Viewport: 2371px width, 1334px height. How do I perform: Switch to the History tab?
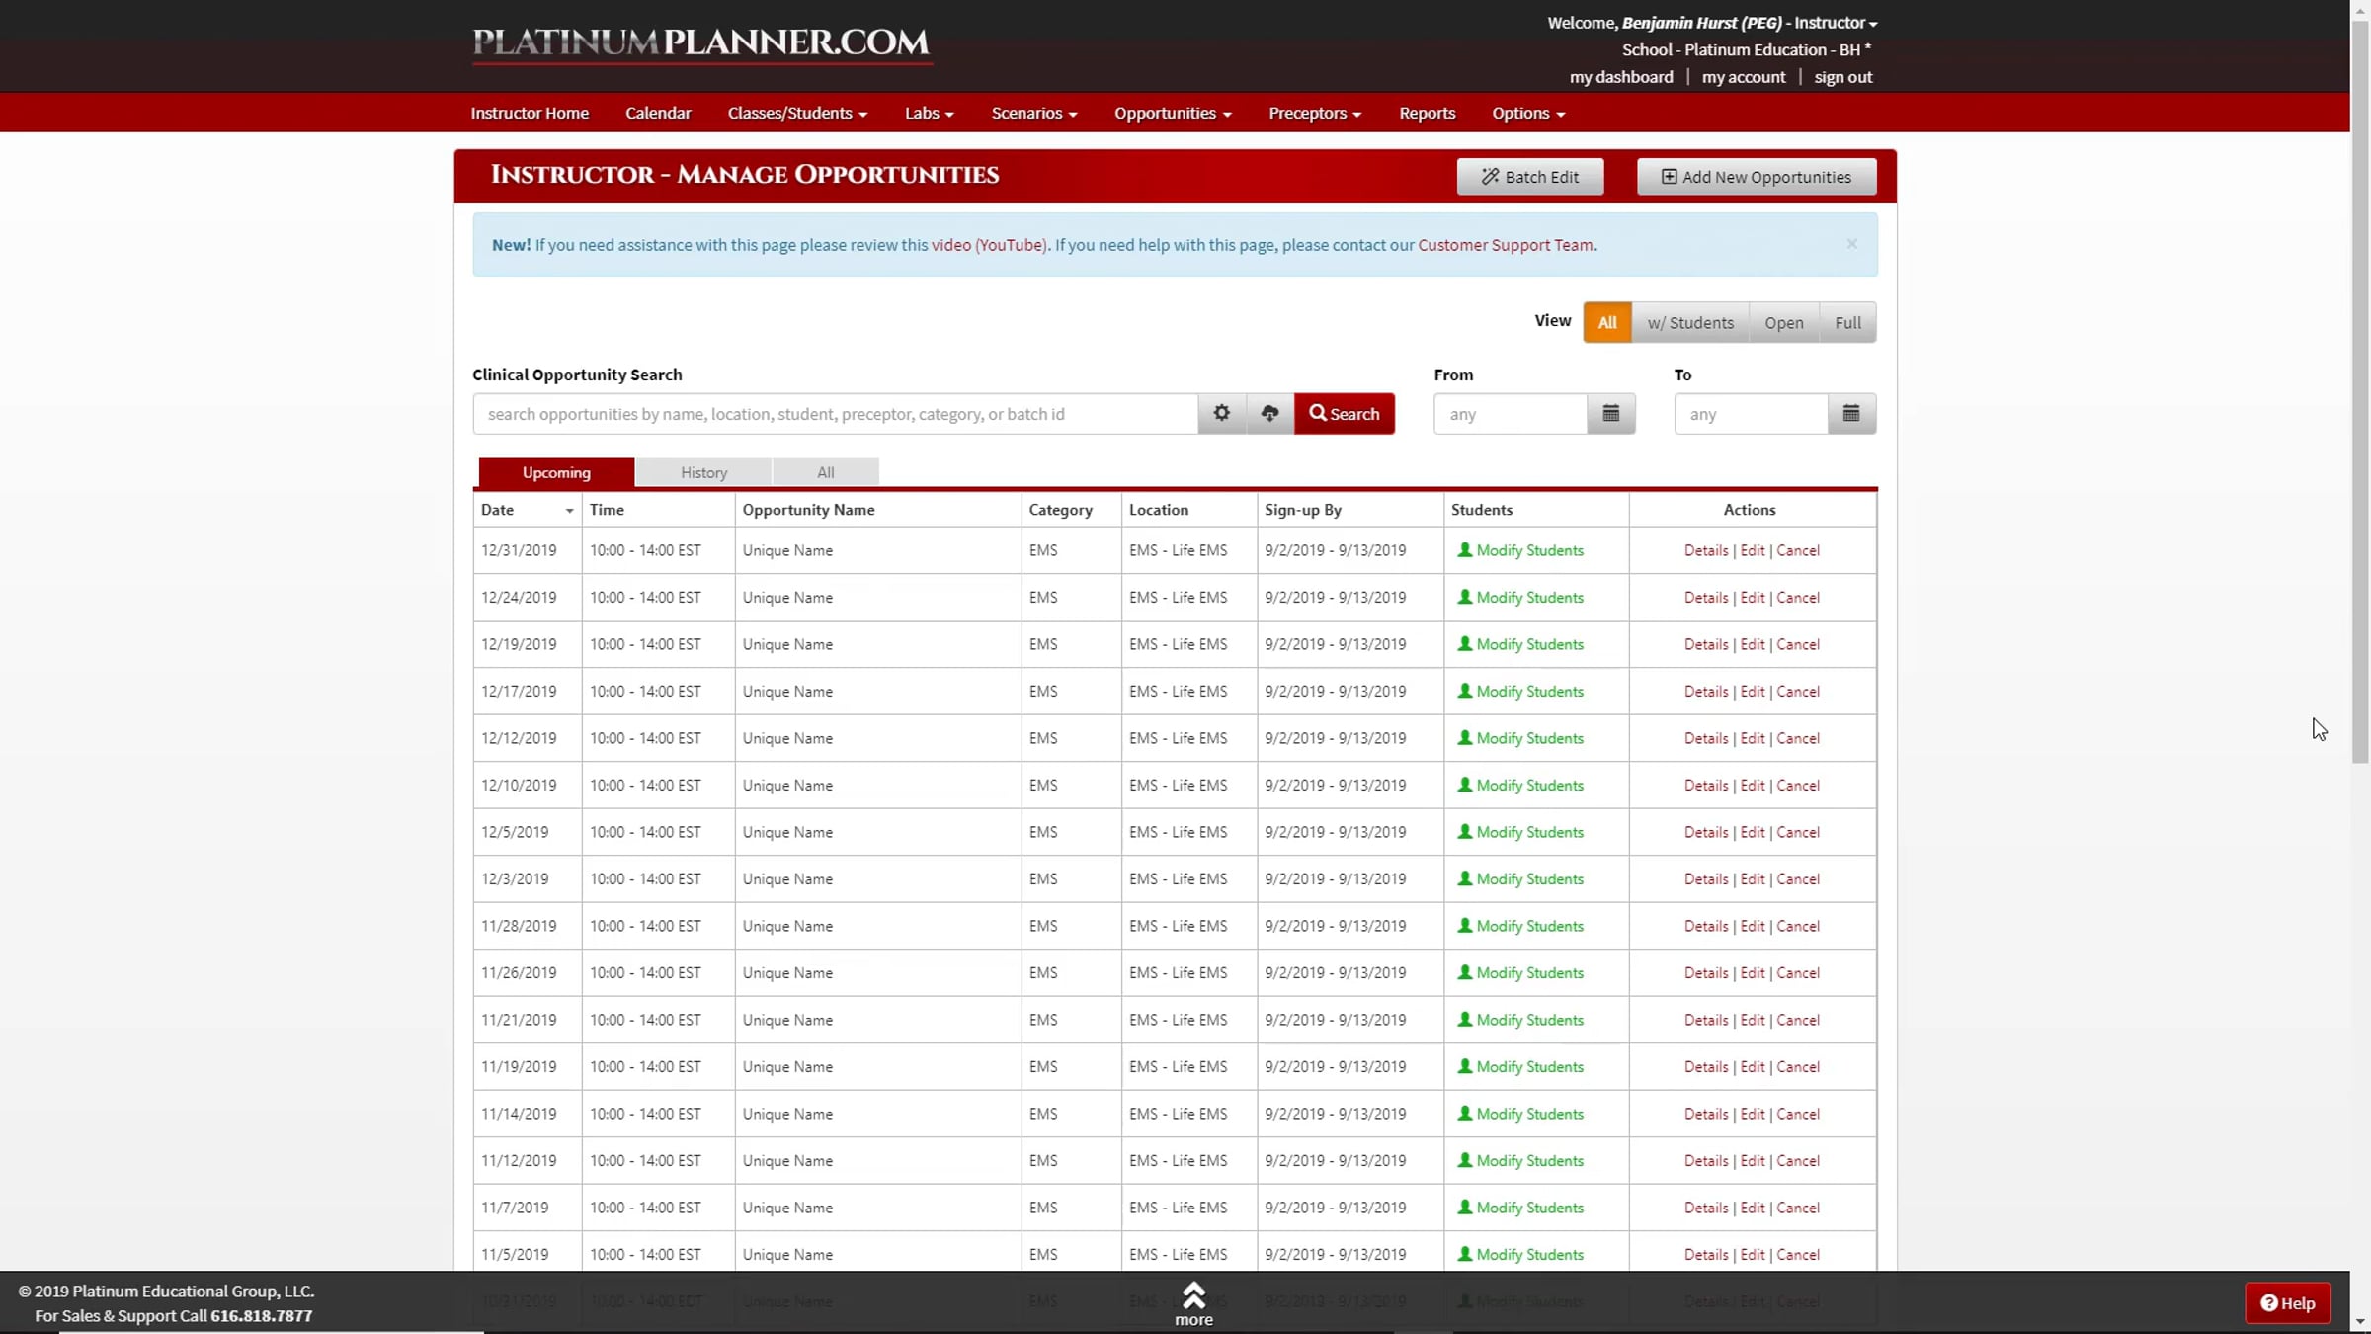tap(703, 472)
